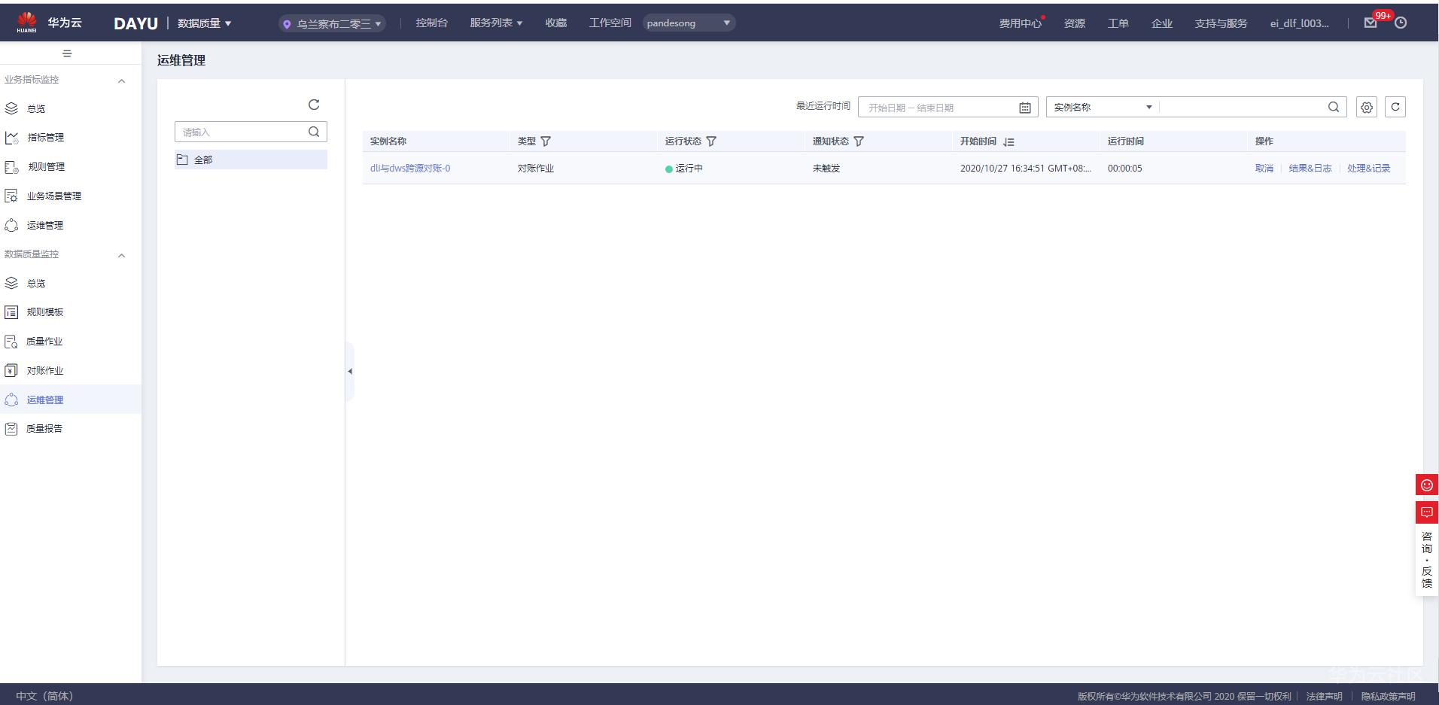
Task: Open the 数据质量 service dropdown
Action: (205, 23)
